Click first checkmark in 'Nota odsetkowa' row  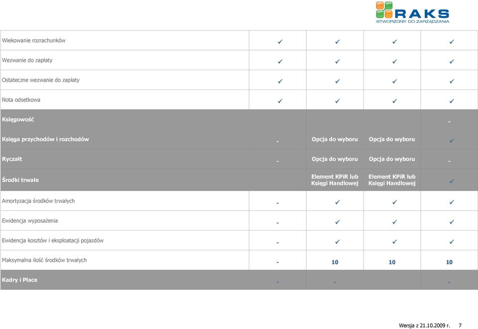coord(280,101)
